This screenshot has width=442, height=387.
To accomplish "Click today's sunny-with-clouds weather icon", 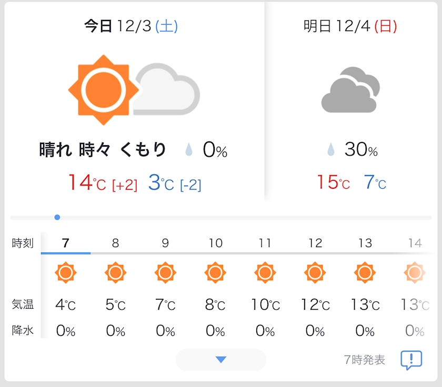I will 134,89.
